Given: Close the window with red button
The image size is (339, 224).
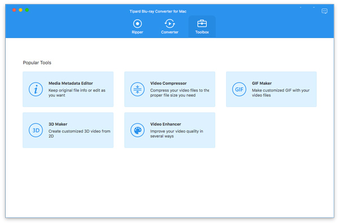Looking at the screenshot, I should pos(14,10).
